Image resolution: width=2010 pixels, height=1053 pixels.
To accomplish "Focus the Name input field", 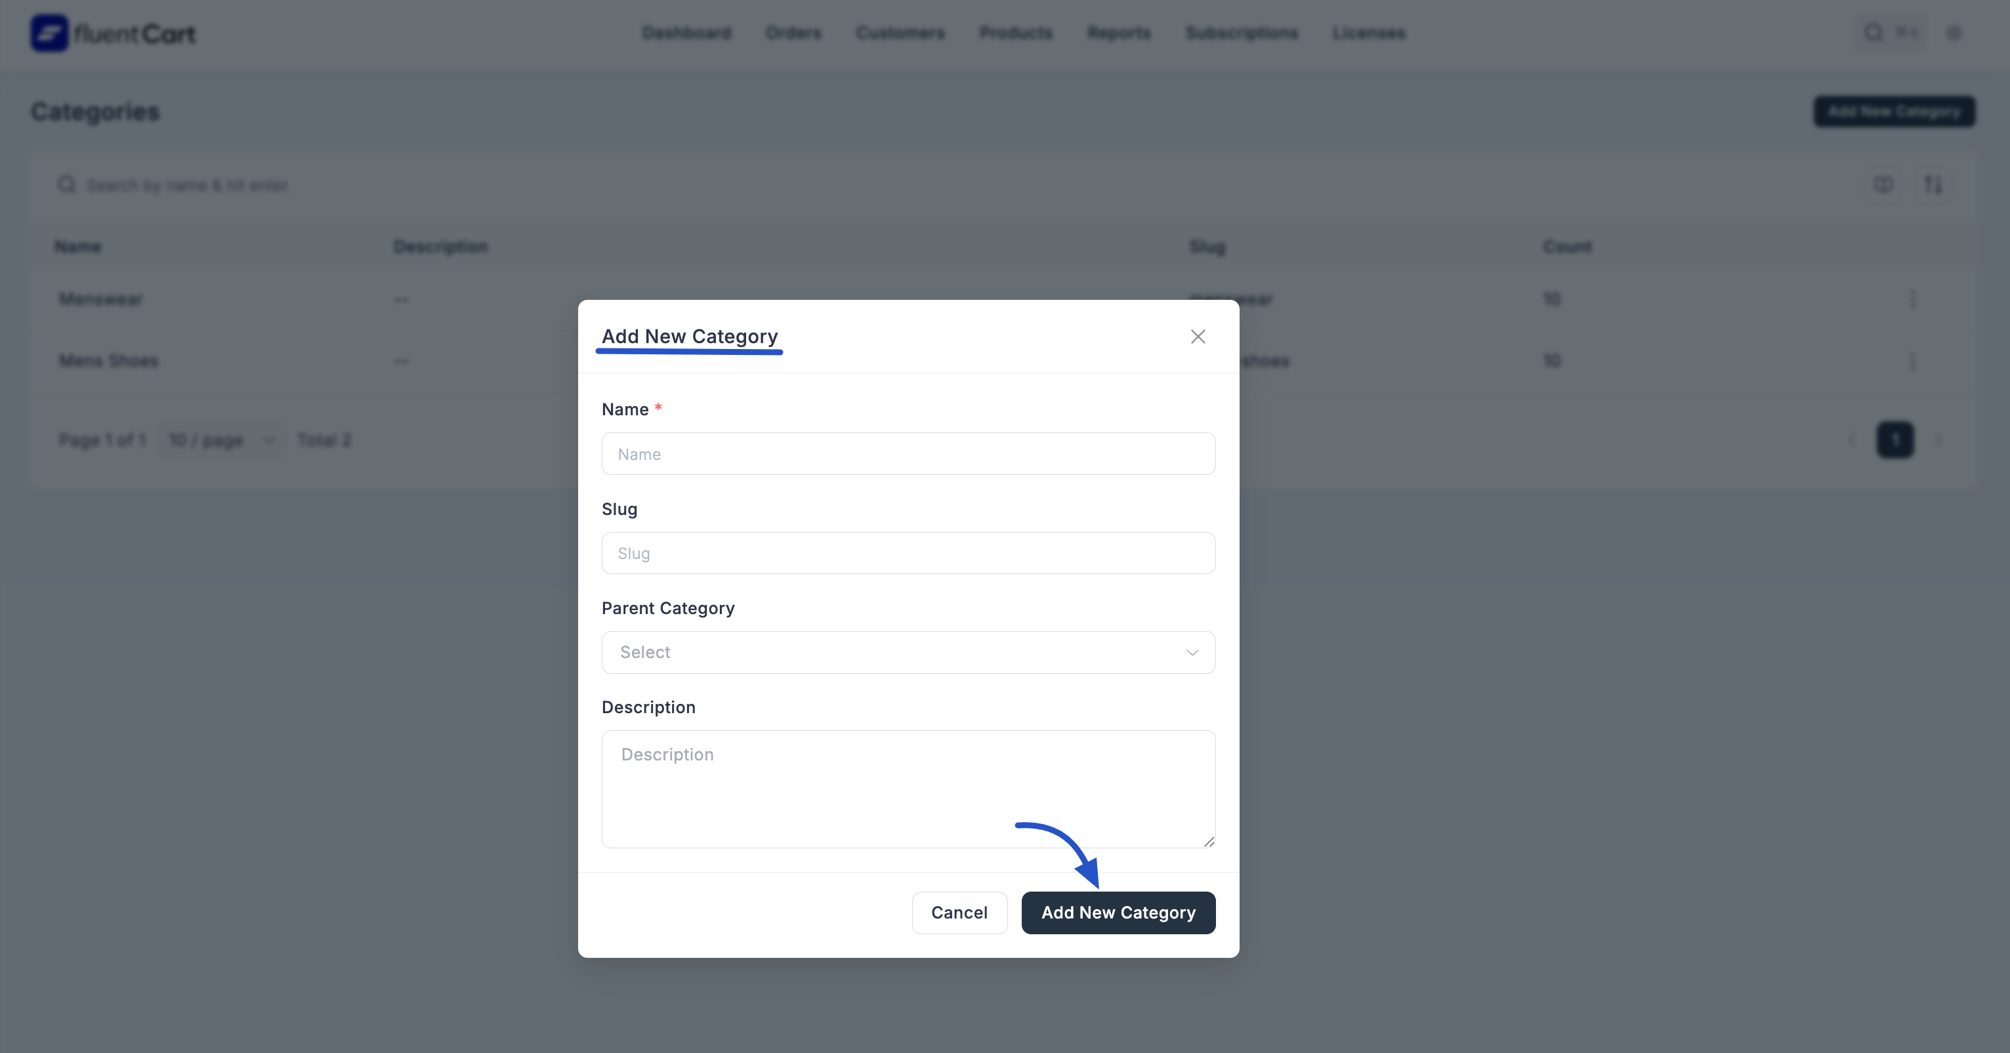I will coord(908,454).
